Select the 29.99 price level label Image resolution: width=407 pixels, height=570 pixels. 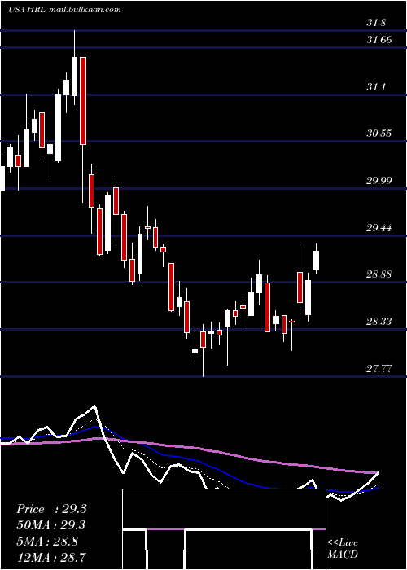tap(379, 180)
